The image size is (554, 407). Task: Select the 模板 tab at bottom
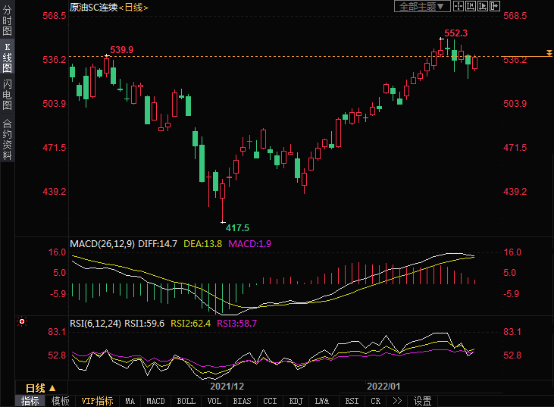60,401
